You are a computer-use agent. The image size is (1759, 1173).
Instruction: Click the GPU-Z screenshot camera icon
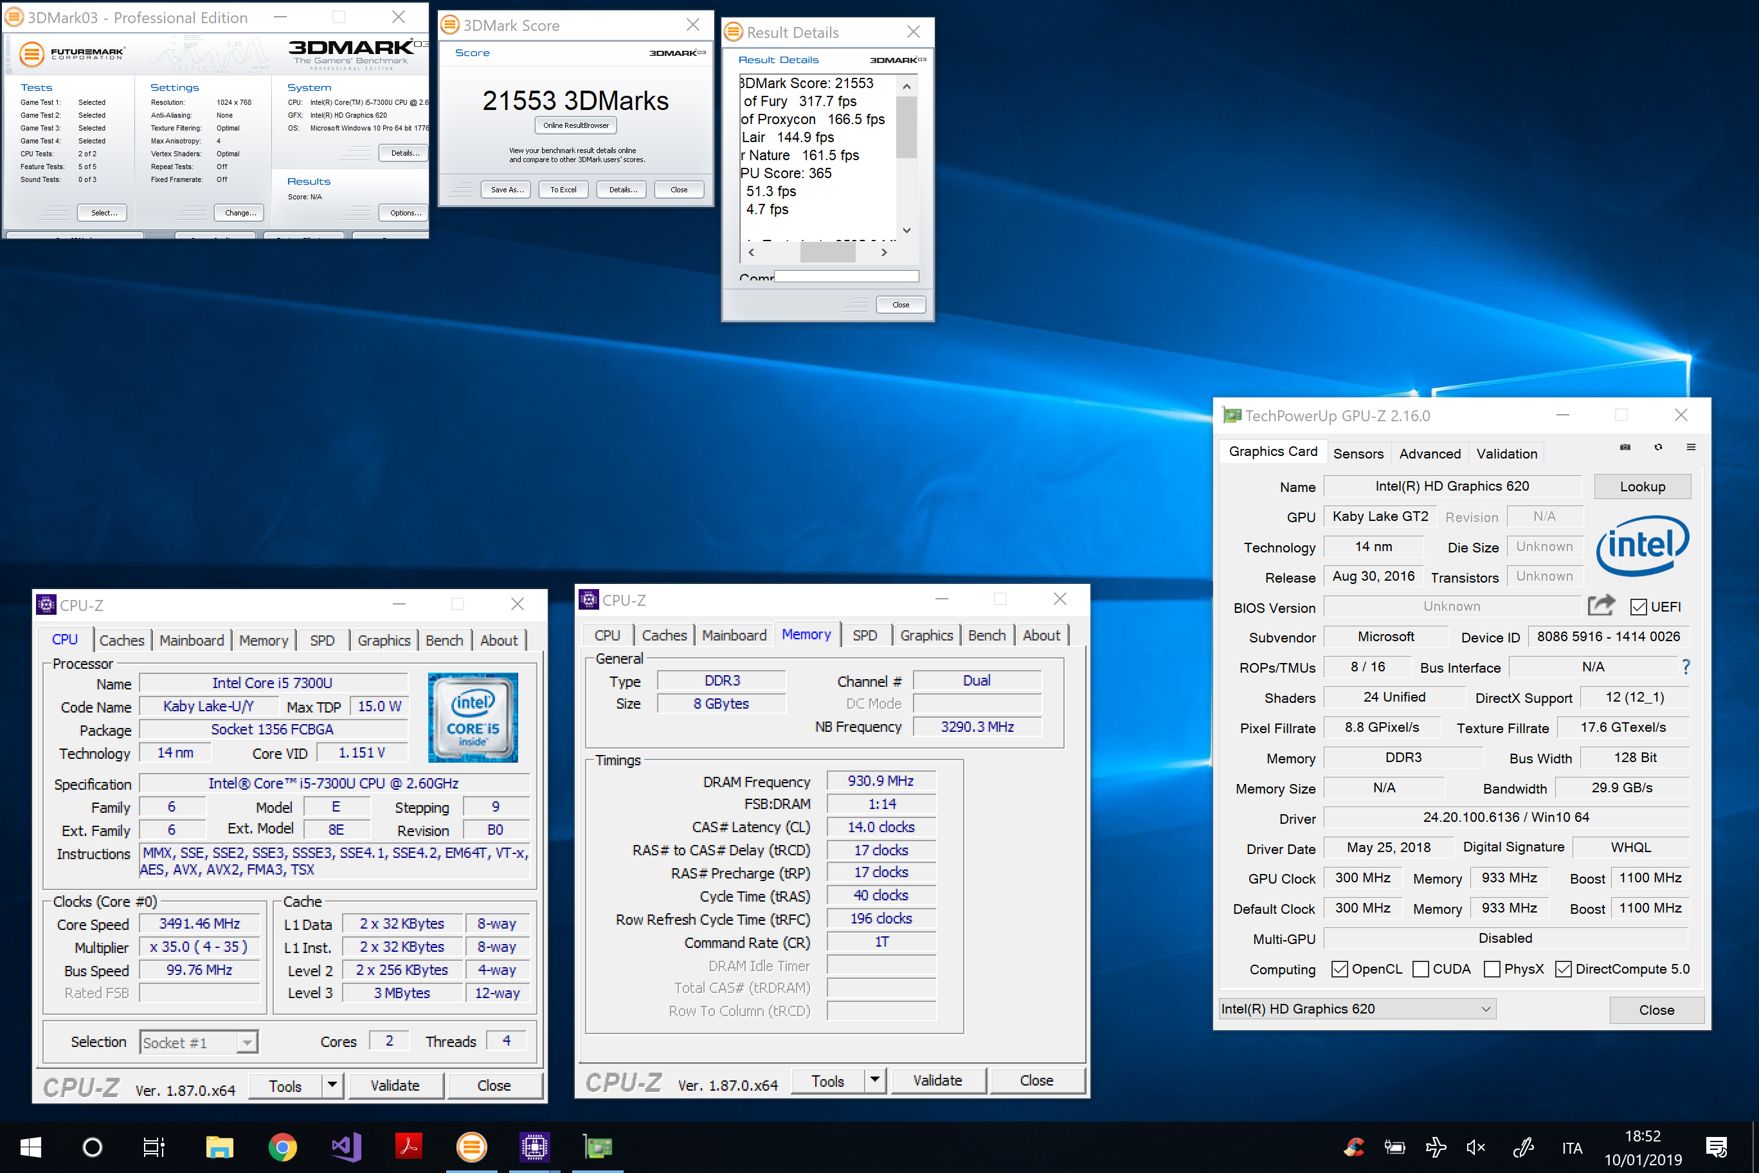click(1625, 448)
